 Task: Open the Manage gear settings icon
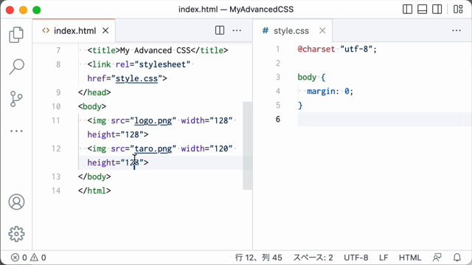tap(16, 234)
